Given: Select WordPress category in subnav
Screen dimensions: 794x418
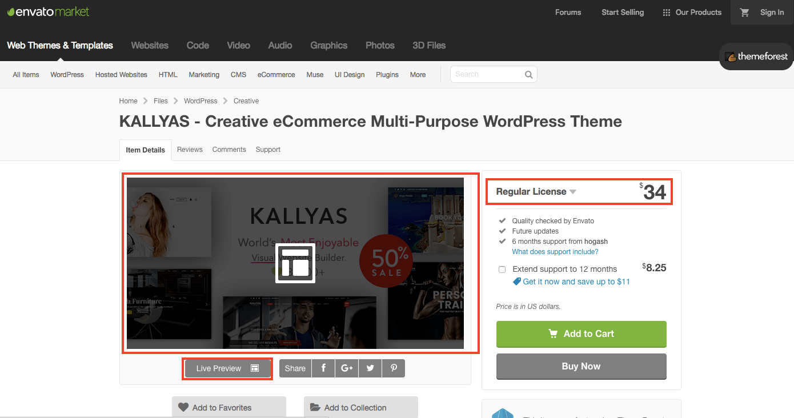Looking at the screenshot, I should coord(67,75).
